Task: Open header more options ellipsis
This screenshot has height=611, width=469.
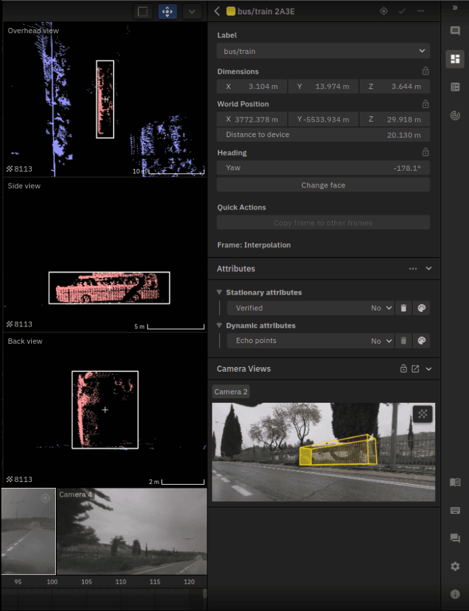Action: (421, 11)
